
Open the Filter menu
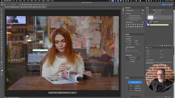pos(36,1)
